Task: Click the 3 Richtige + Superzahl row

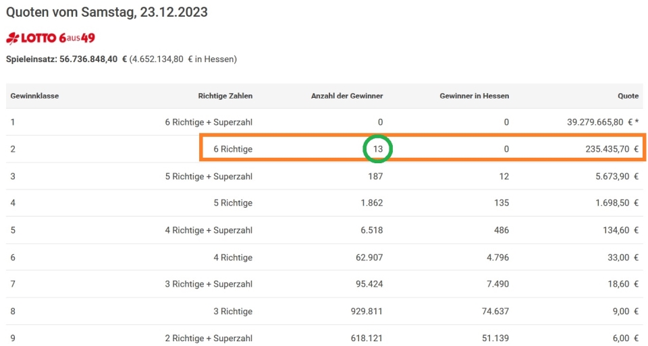Action: [x=325, y=284]
